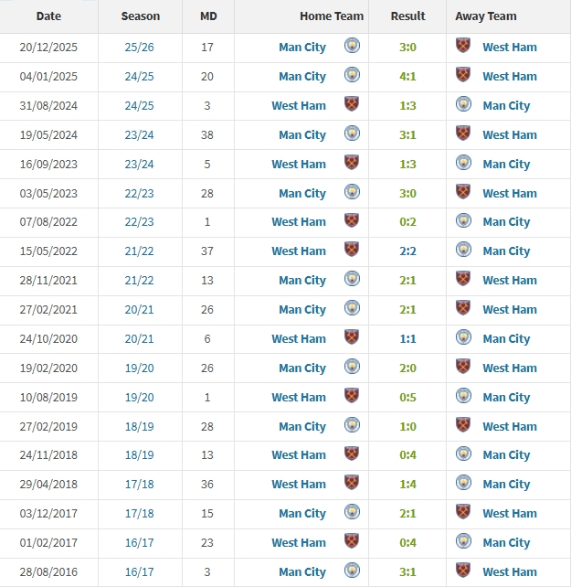Click West Ham crest in 20/12/2025 row
This screenshot has width=571, height=587.
[x=463, y=47]
